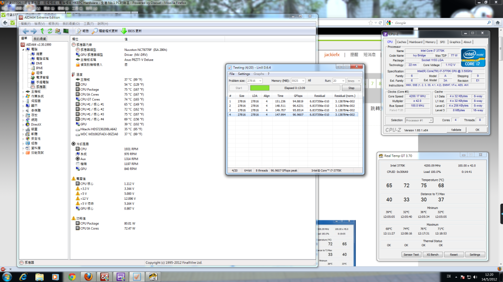Click 驅動程式更新 driver update in AIDA64 toolbar

[105, 31]
